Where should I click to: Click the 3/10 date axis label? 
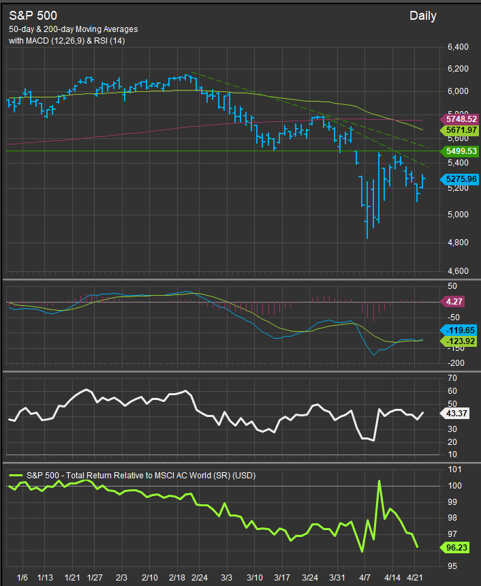pyautogui.click(x=255, y=578)
